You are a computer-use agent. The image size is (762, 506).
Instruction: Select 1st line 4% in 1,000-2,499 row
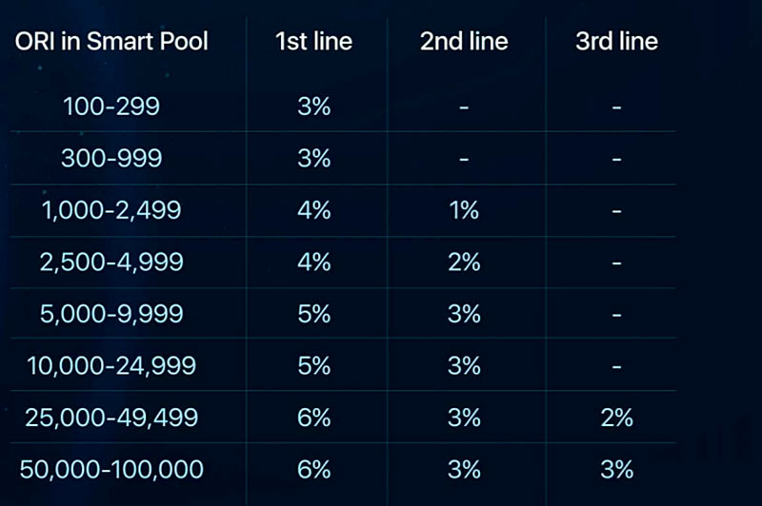click(x=313, y=210)
